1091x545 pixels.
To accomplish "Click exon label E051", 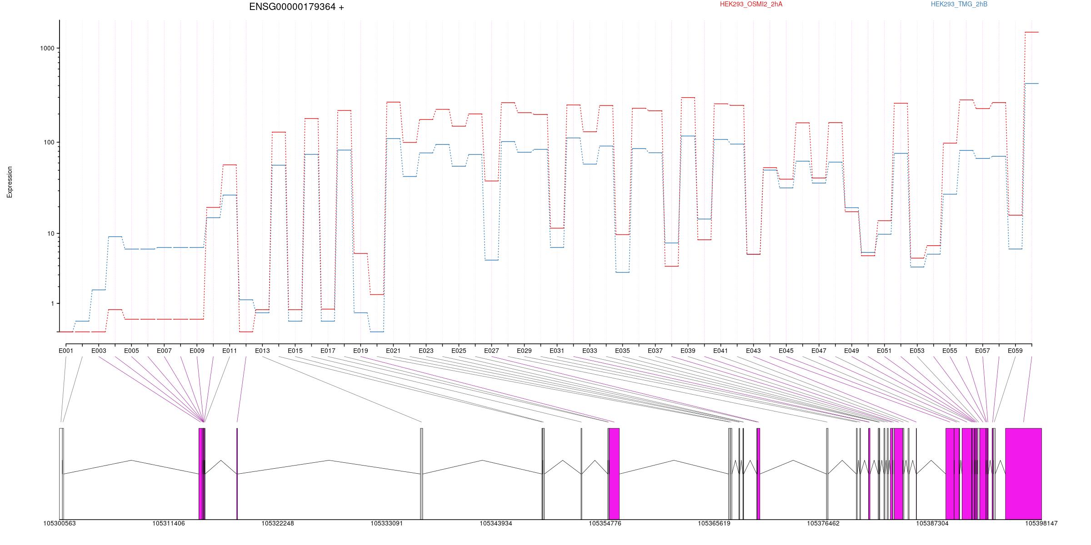I will click(x=884, y=351).
